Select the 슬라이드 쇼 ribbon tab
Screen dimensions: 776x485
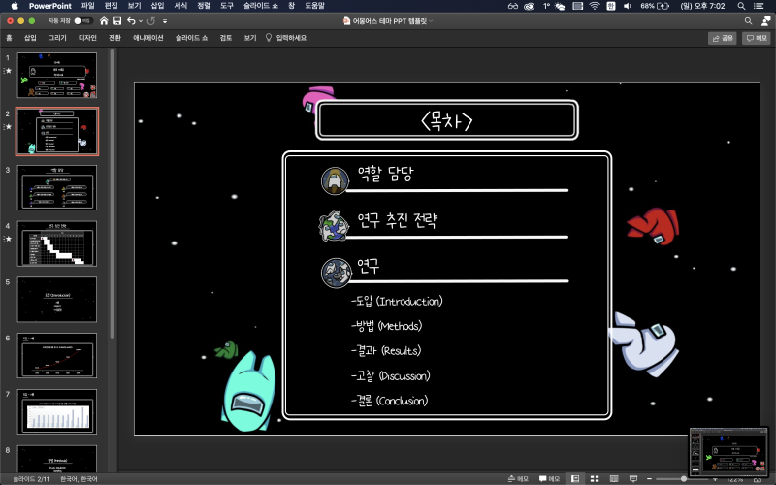point(191,38)
